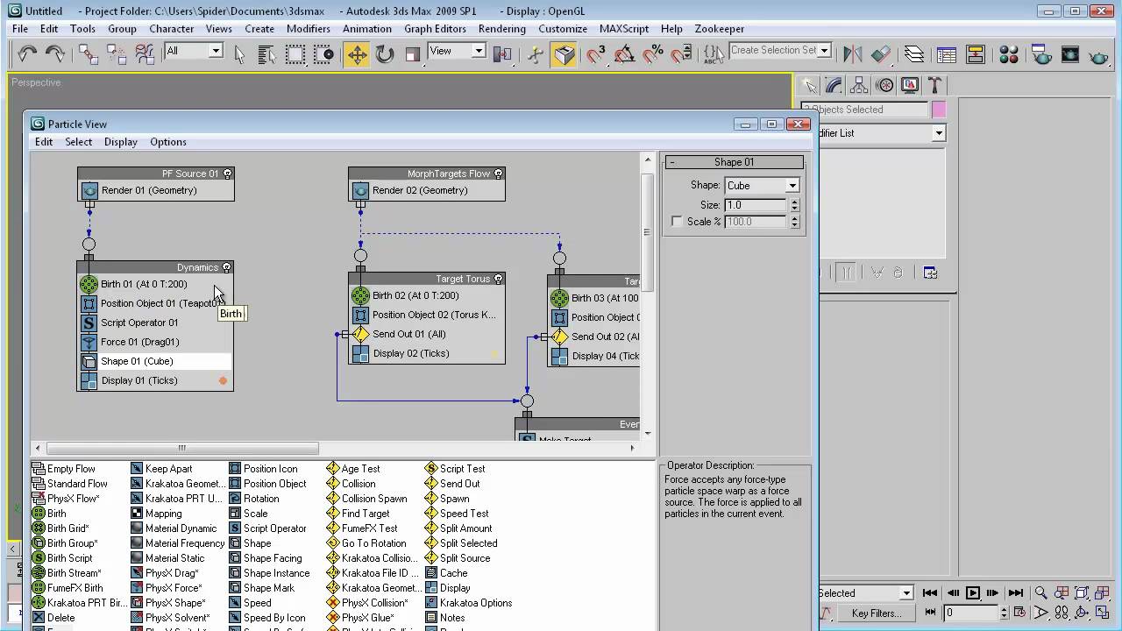Open the key Selected dropdown

[906, 593]
